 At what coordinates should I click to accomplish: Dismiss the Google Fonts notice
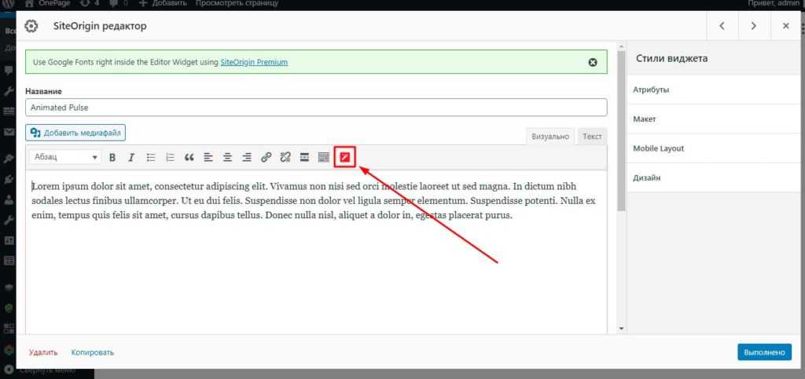tap(593, 62)
